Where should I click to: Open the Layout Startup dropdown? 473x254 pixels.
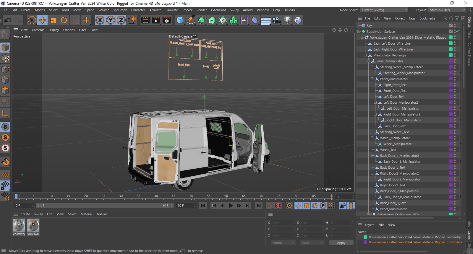447,10
